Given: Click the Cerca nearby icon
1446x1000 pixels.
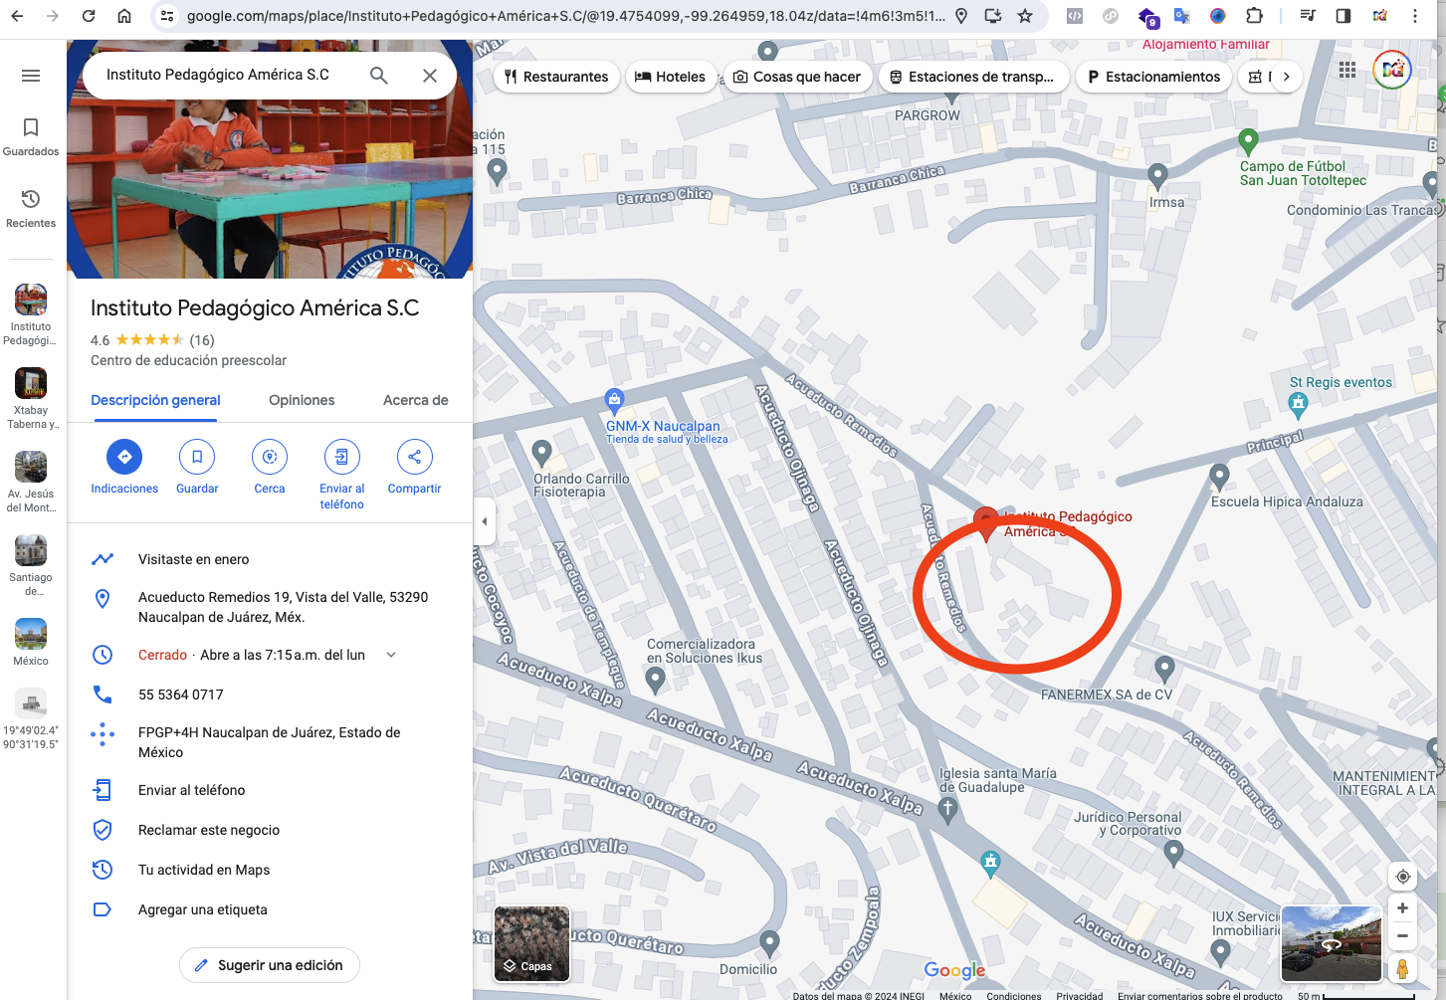Looking at the screenshot, I should [x=270, y=457].
